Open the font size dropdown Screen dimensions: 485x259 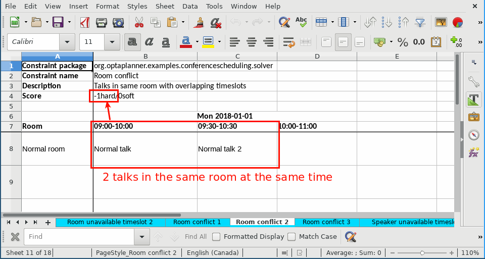pyautogui.click(x=112, y=42)
